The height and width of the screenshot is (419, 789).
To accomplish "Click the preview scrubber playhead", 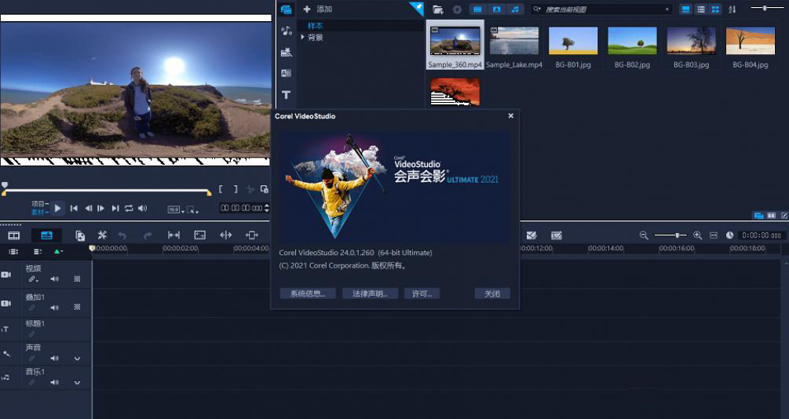I will [5, 186].
